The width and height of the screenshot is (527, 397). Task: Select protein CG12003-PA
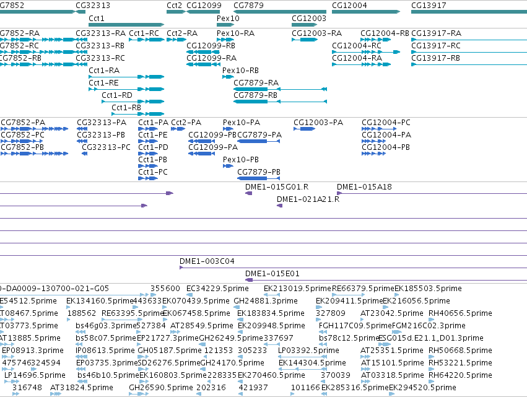coord(305,129)
